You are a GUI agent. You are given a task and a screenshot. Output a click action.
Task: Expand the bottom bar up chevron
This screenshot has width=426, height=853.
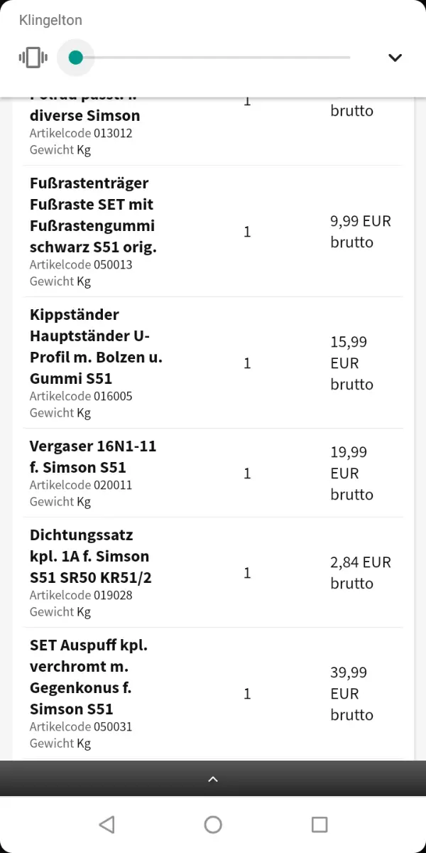point(213,779)
